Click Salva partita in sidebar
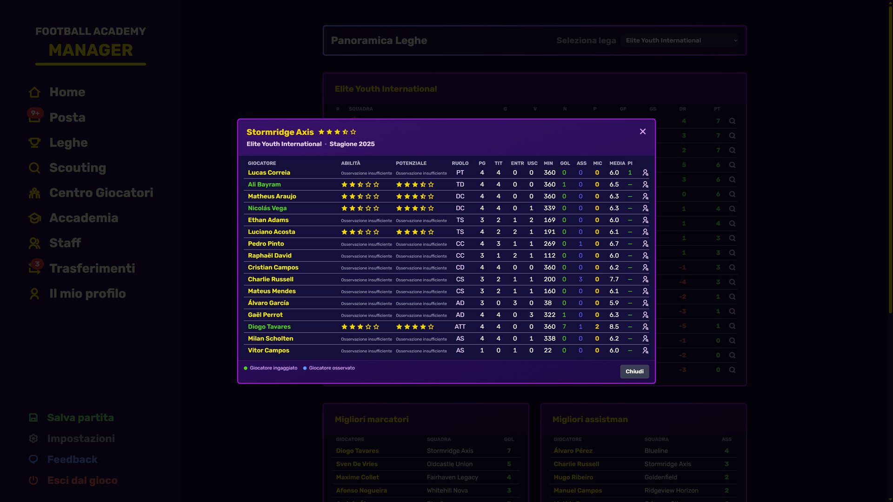The height and width of the screenshot is (502, 893). tap(80, 418)
